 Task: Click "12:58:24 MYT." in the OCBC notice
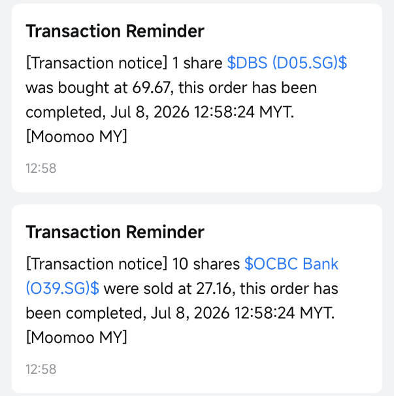click(285, 313)
